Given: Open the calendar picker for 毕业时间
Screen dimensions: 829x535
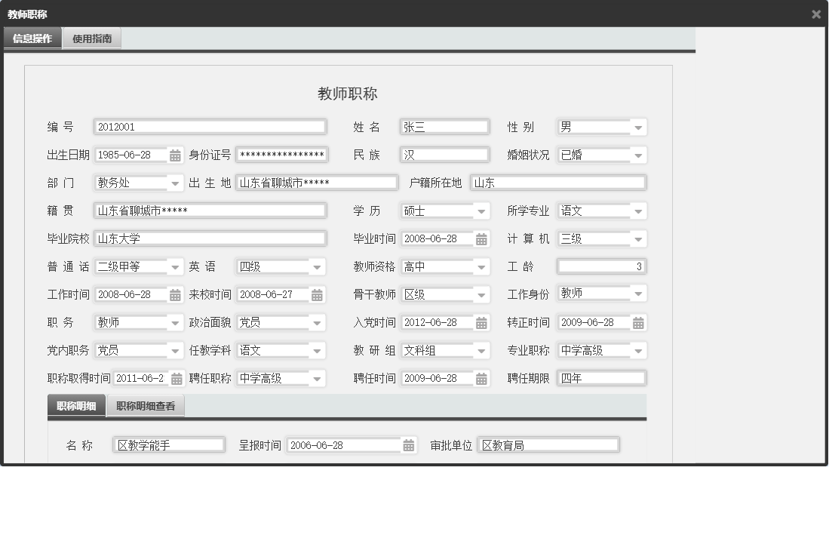Looking at the screenshot, I should coord(480,238).
